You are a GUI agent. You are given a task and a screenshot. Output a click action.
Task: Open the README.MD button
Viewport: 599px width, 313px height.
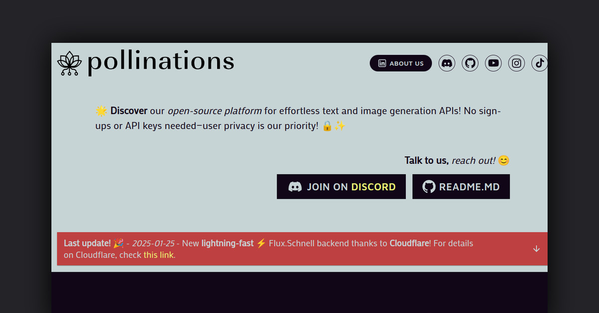pyautogui.click(x=461, y=186)
